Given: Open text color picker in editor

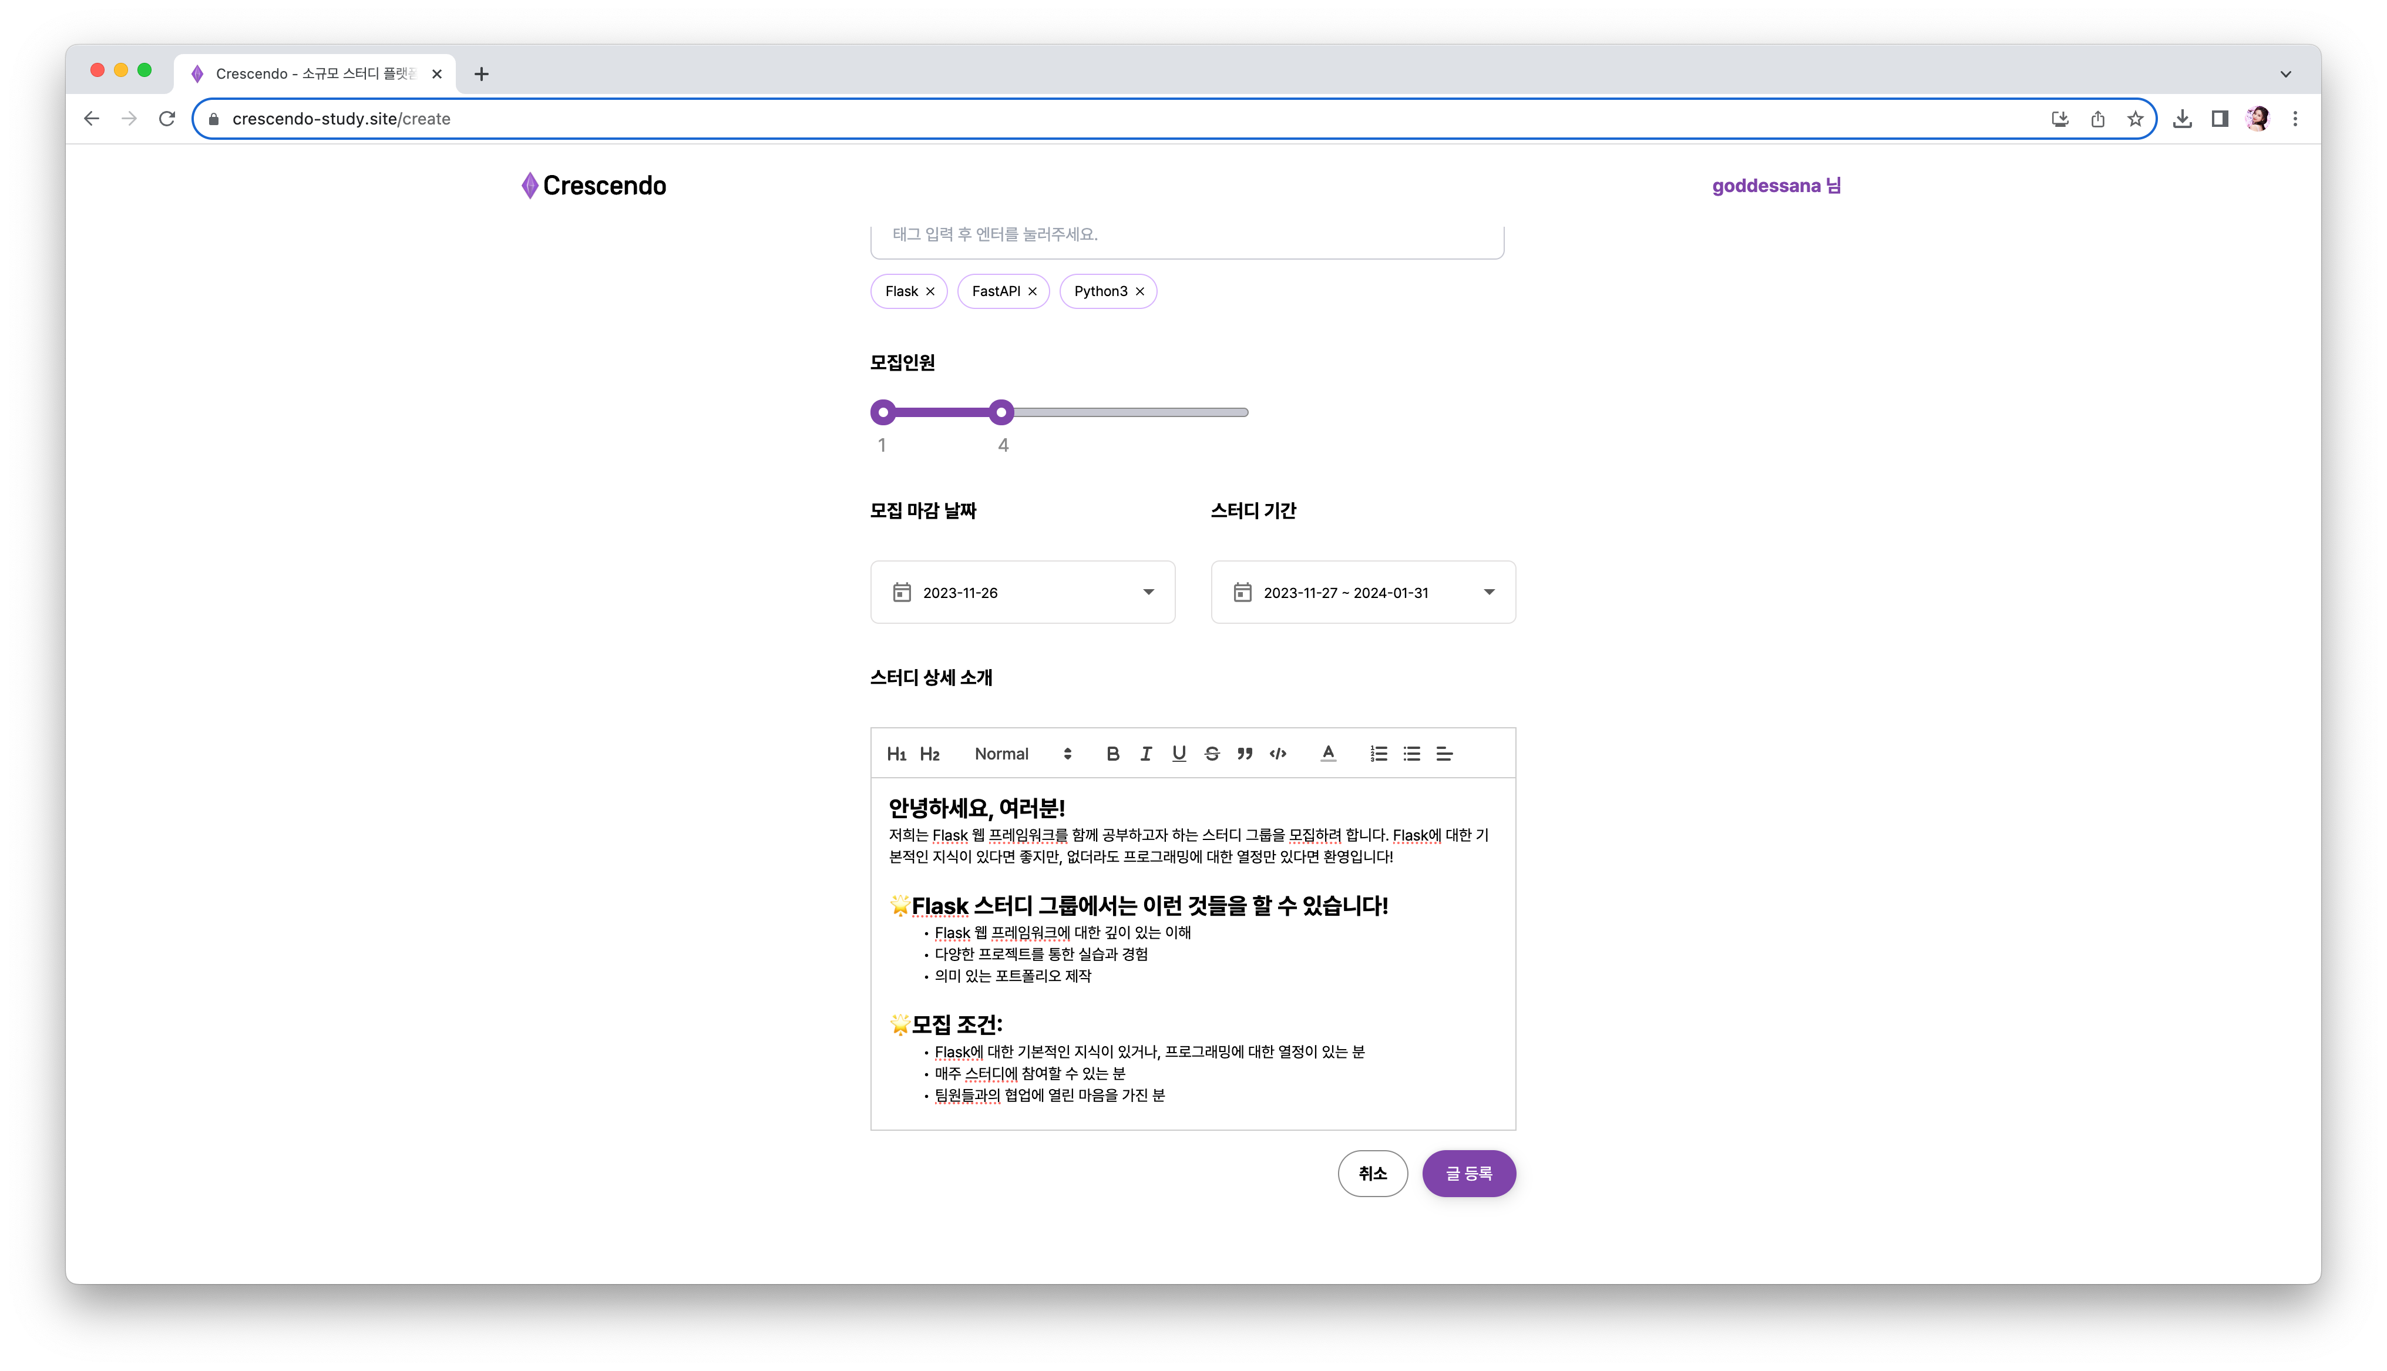Looking at the screenshot, I should (1328, 753).
